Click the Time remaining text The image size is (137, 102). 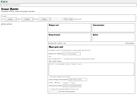click(x=130, y=43)
